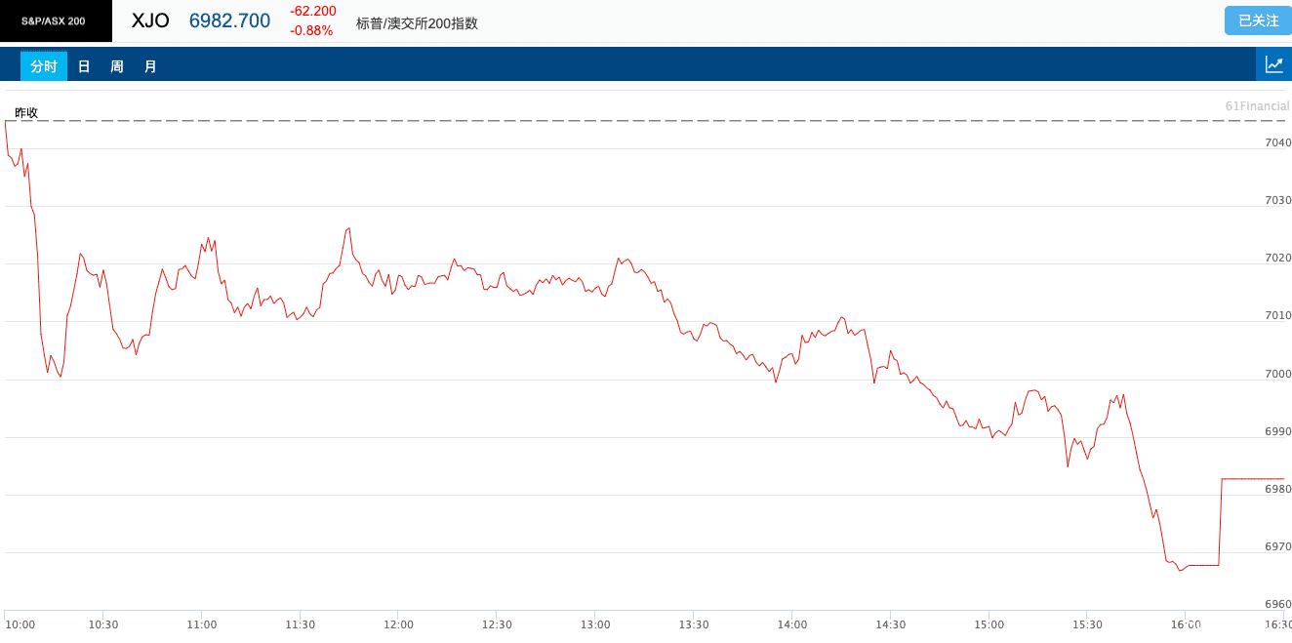Click the 15:30 time axis label

(x=1088, y=624)
